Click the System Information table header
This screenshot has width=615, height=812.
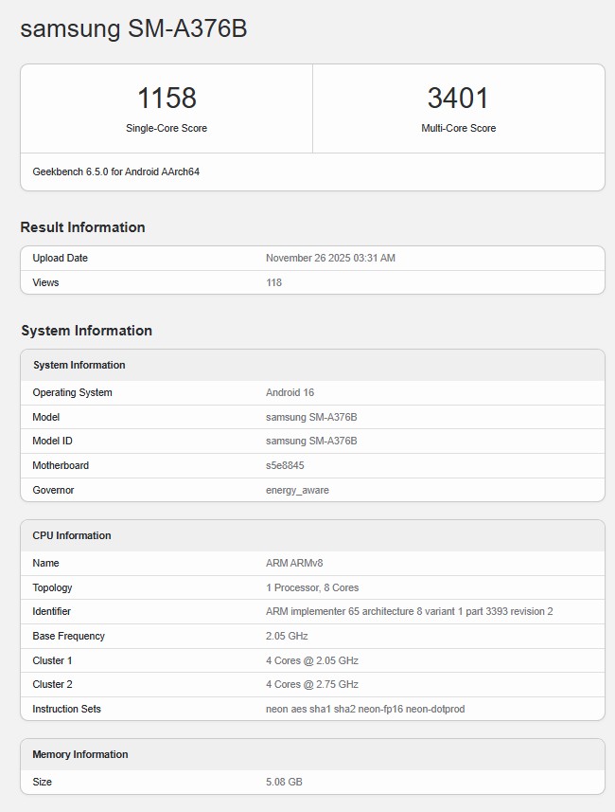coord(79,365)
